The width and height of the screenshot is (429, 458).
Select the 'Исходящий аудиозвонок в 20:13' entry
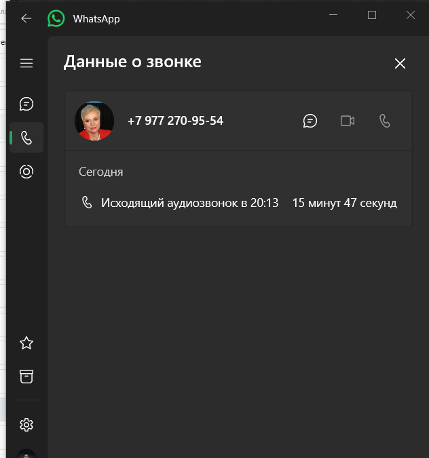click(190, 203)
